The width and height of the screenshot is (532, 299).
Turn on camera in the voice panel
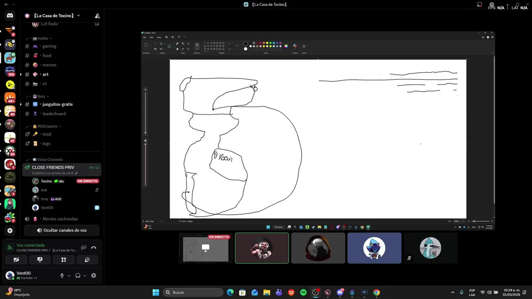tap(16, 260)
